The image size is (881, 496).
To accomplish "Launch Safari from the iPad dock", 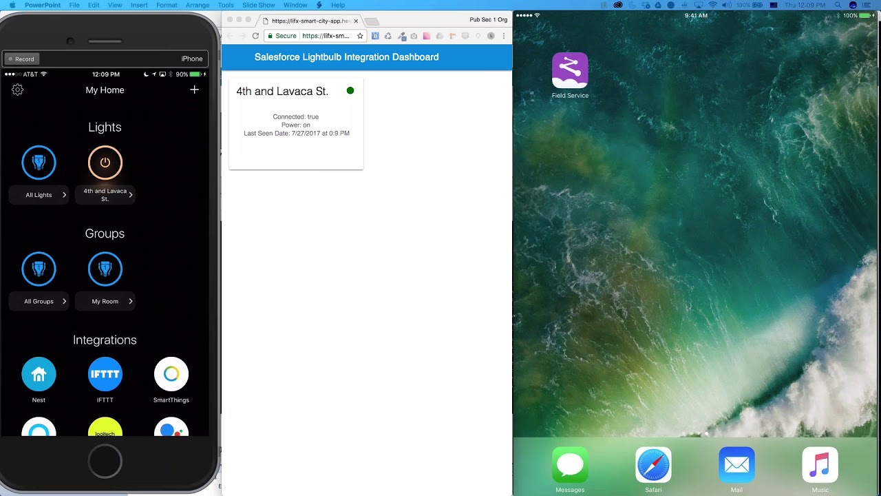I will point(653,465).
